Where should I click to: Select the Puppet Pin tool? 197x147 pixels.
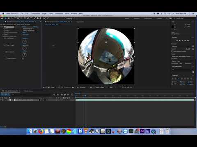click(x=48, y=18)
